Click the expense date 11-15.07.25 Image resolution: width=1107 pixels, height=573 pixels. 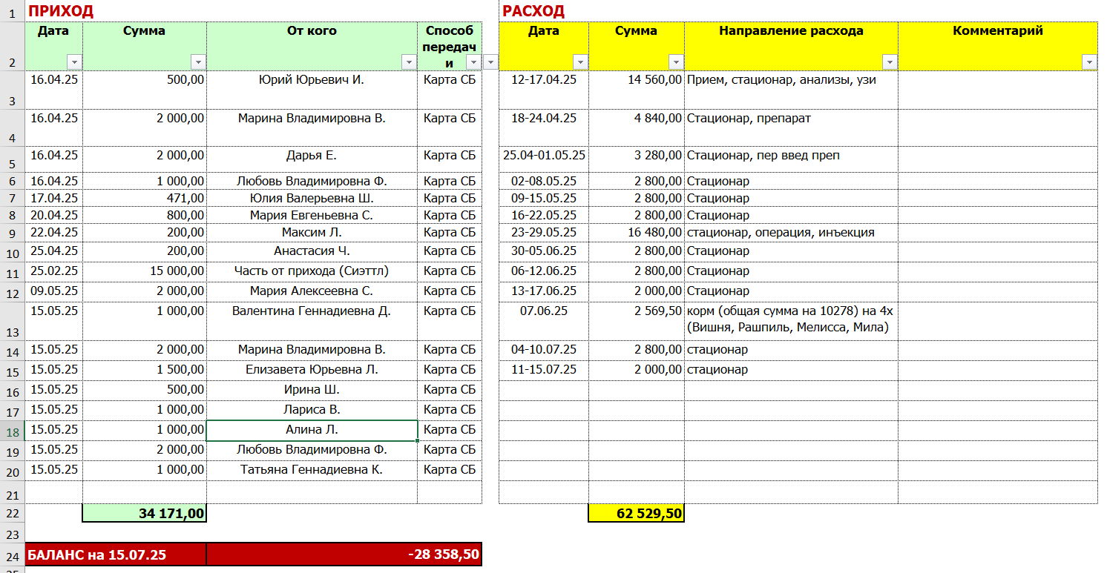(544, 369)
